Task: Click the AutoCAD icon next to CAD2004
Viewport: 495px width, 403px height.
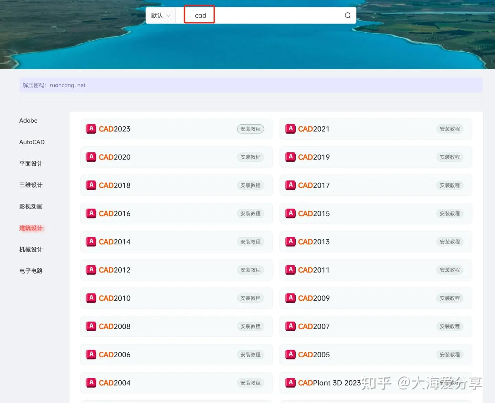Action: tap(91, 382)
